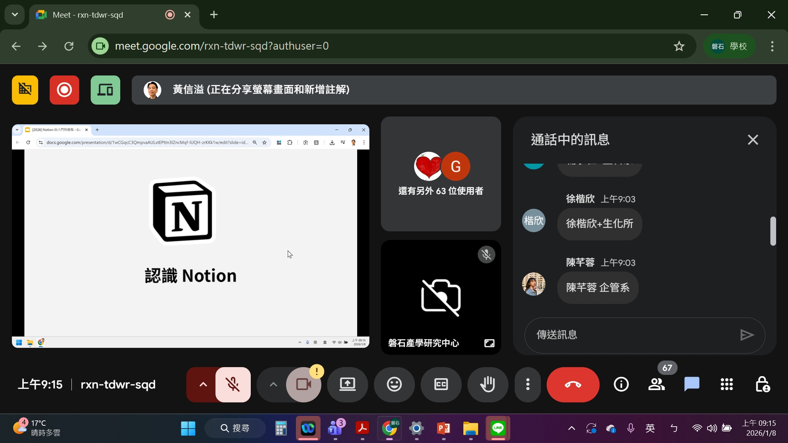This screenshot has height=443, width=788.
Task: Open the send reaction emoji button
Action: coord(394,384)
